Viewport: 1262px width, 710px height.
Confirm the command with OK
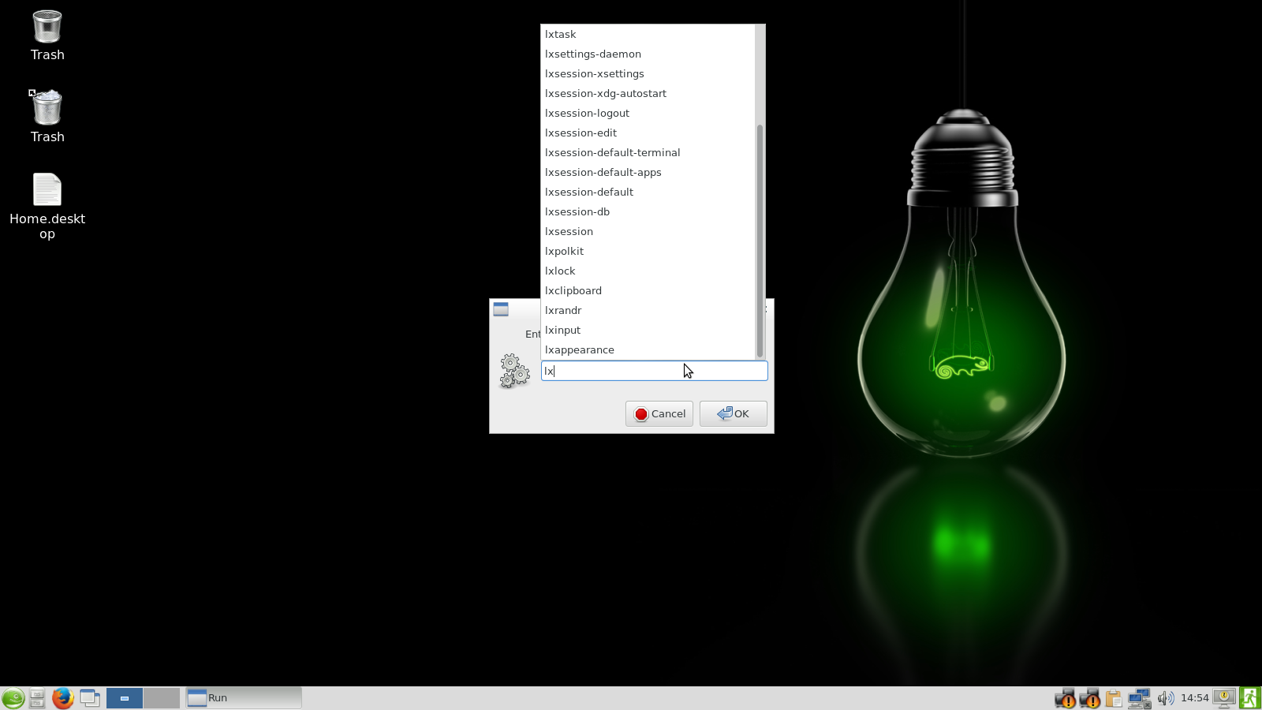pyautogui.click(x=733, y=413)
